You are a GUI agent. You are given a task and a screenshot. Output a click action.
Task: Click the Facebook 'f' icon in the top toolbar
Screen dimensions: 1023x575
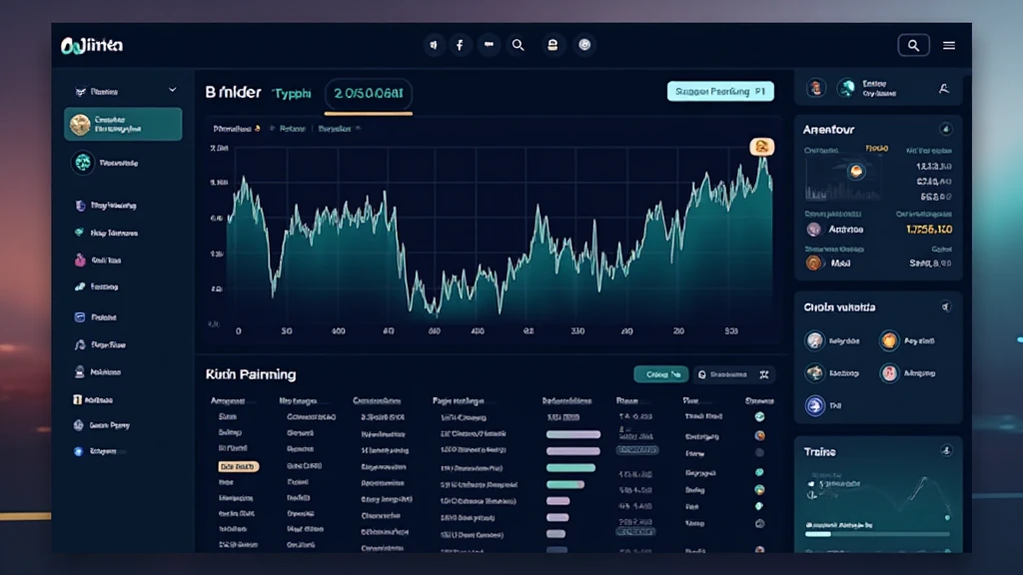pos(460,45)
